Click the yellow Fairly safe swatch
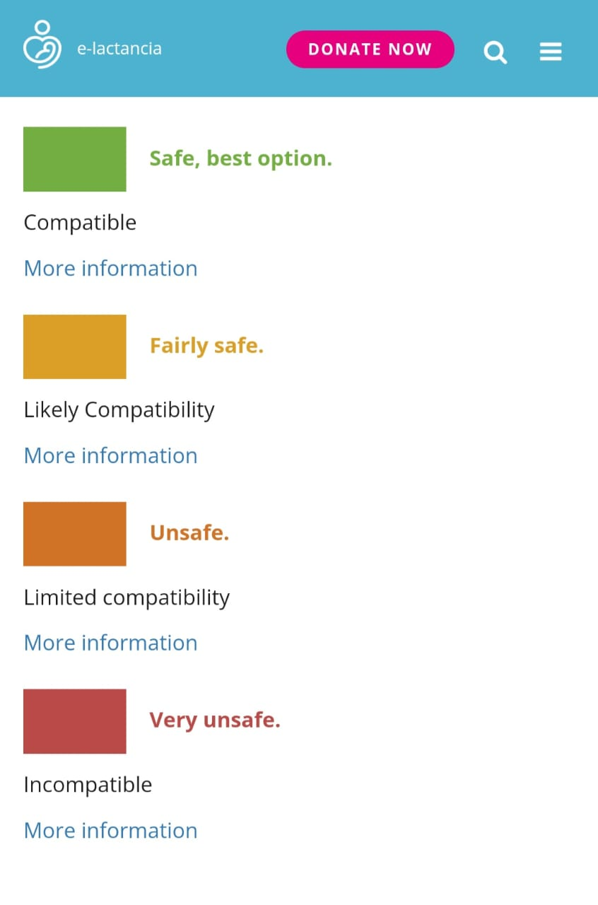The width and height of the screenshot is (598, 905). pyautogui.click(x=75, y=346)
